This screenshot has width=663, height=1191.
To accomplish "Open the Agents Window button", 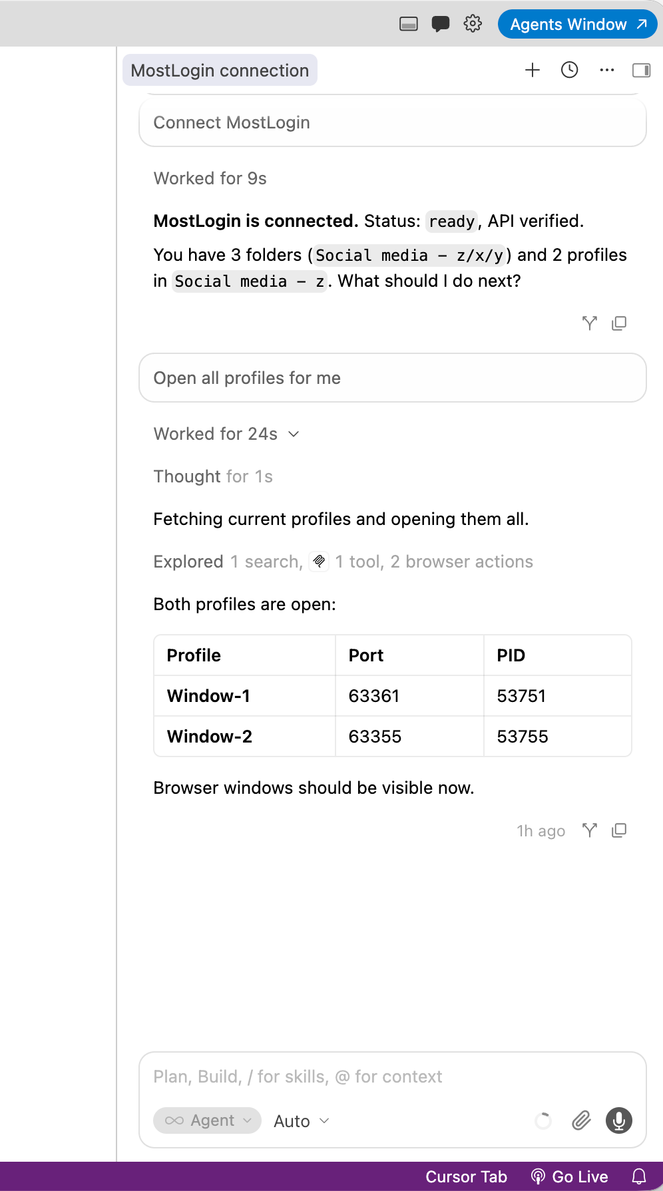I will 577,24.
